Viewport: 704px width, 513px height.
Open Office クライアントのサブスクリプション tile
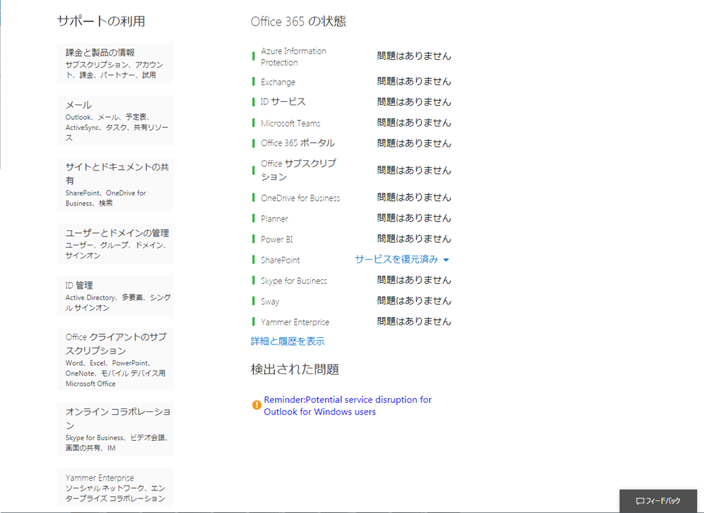115,360
